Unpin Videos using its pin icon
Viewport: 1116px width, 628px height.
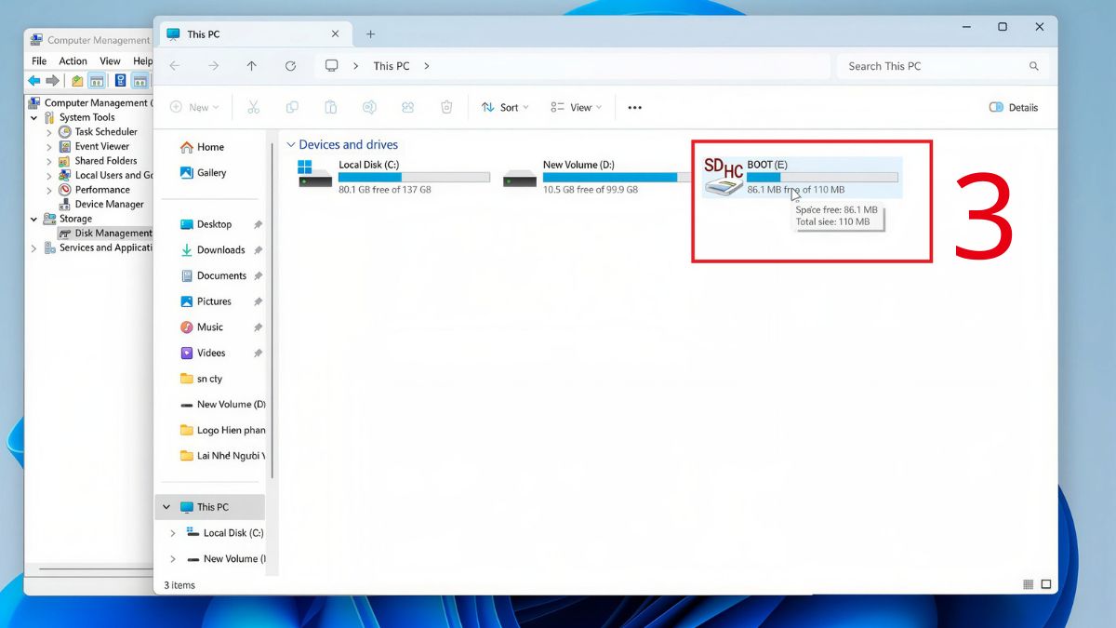[258, 354]
